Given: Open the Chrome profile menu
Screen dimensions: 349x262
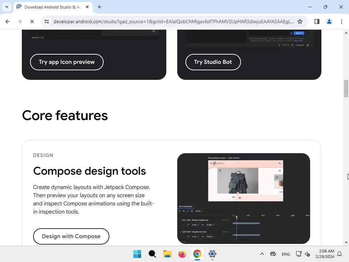Looking at the screenshot, I should [329, 21].
